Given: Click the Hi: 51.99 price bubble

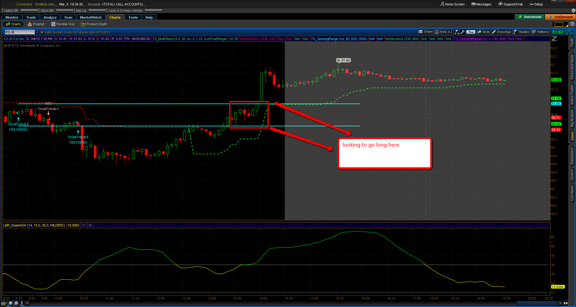Looking at the screenshot, I should tap(343, 60).
